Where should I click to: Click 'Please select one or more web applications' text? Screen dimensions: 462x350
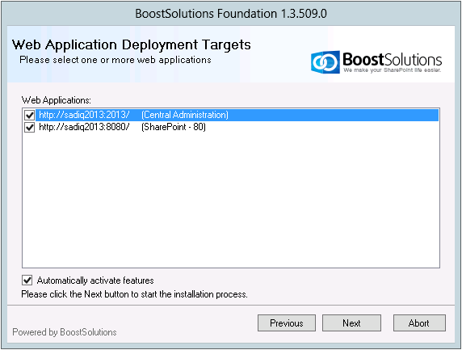115,60
